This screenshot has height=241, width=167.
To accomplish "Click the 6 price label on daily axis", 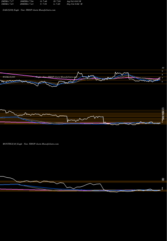I will click(162, 82).
